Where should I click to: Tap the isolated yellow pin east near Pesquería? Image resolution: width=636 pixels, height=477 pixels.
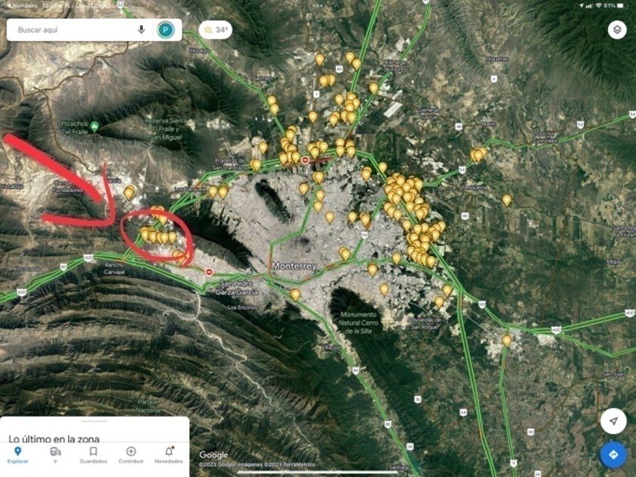pos(507,201)
